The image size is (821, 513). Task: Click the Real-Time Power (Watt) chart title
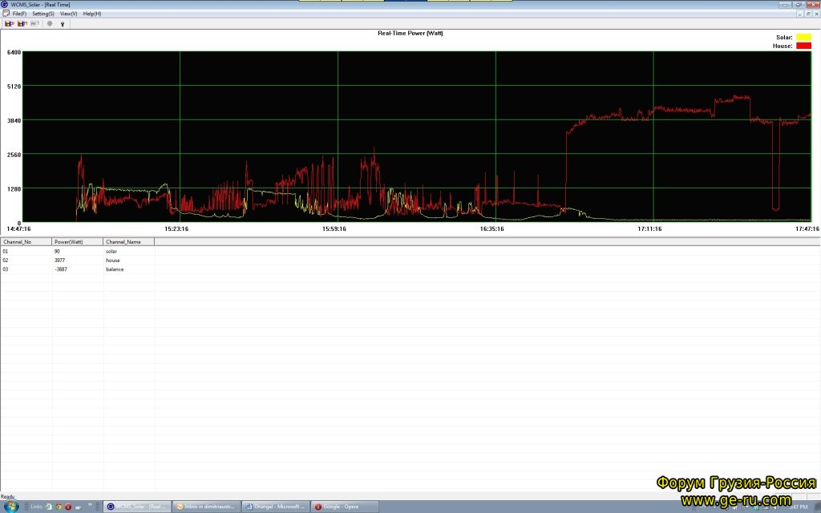pyautogui.click(x=410, y=33)
